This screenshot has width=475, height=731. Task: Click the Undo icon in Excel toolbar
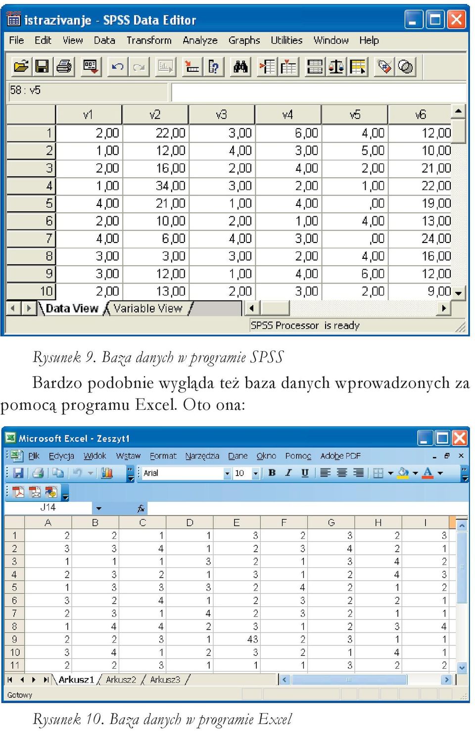click(77, 473)
